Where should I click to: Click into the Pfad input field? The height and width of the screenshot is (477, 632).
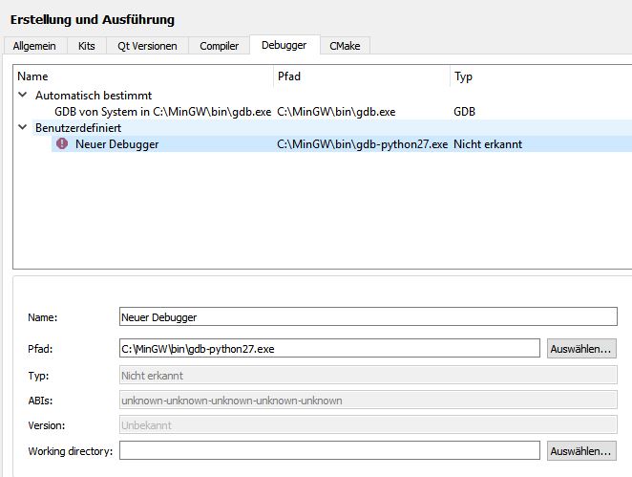tap(329, 349)
